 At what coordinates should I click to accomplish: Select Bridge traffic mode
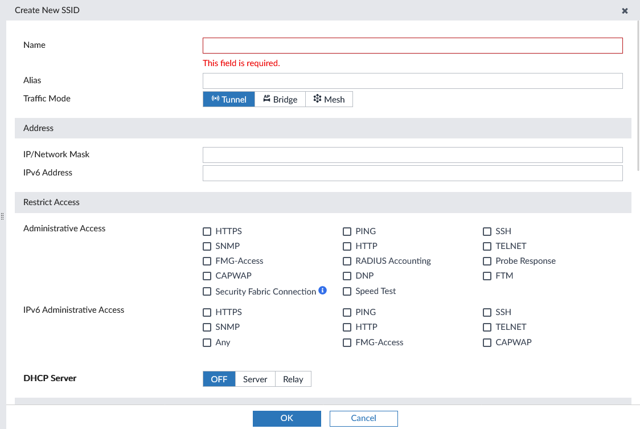click(x=280, y=99)
